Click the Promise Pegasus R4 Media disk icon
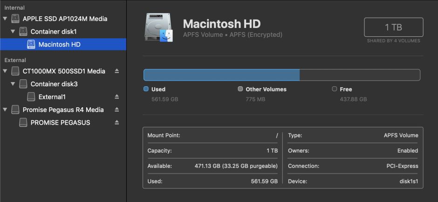This screenshot has height=202, width=438. [x=15, y=110]
